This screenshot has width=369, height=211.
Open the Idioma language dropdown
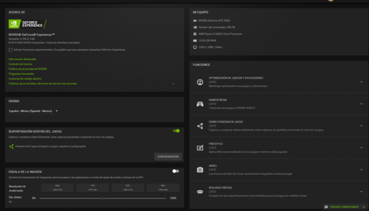click(x=33, y=111)
